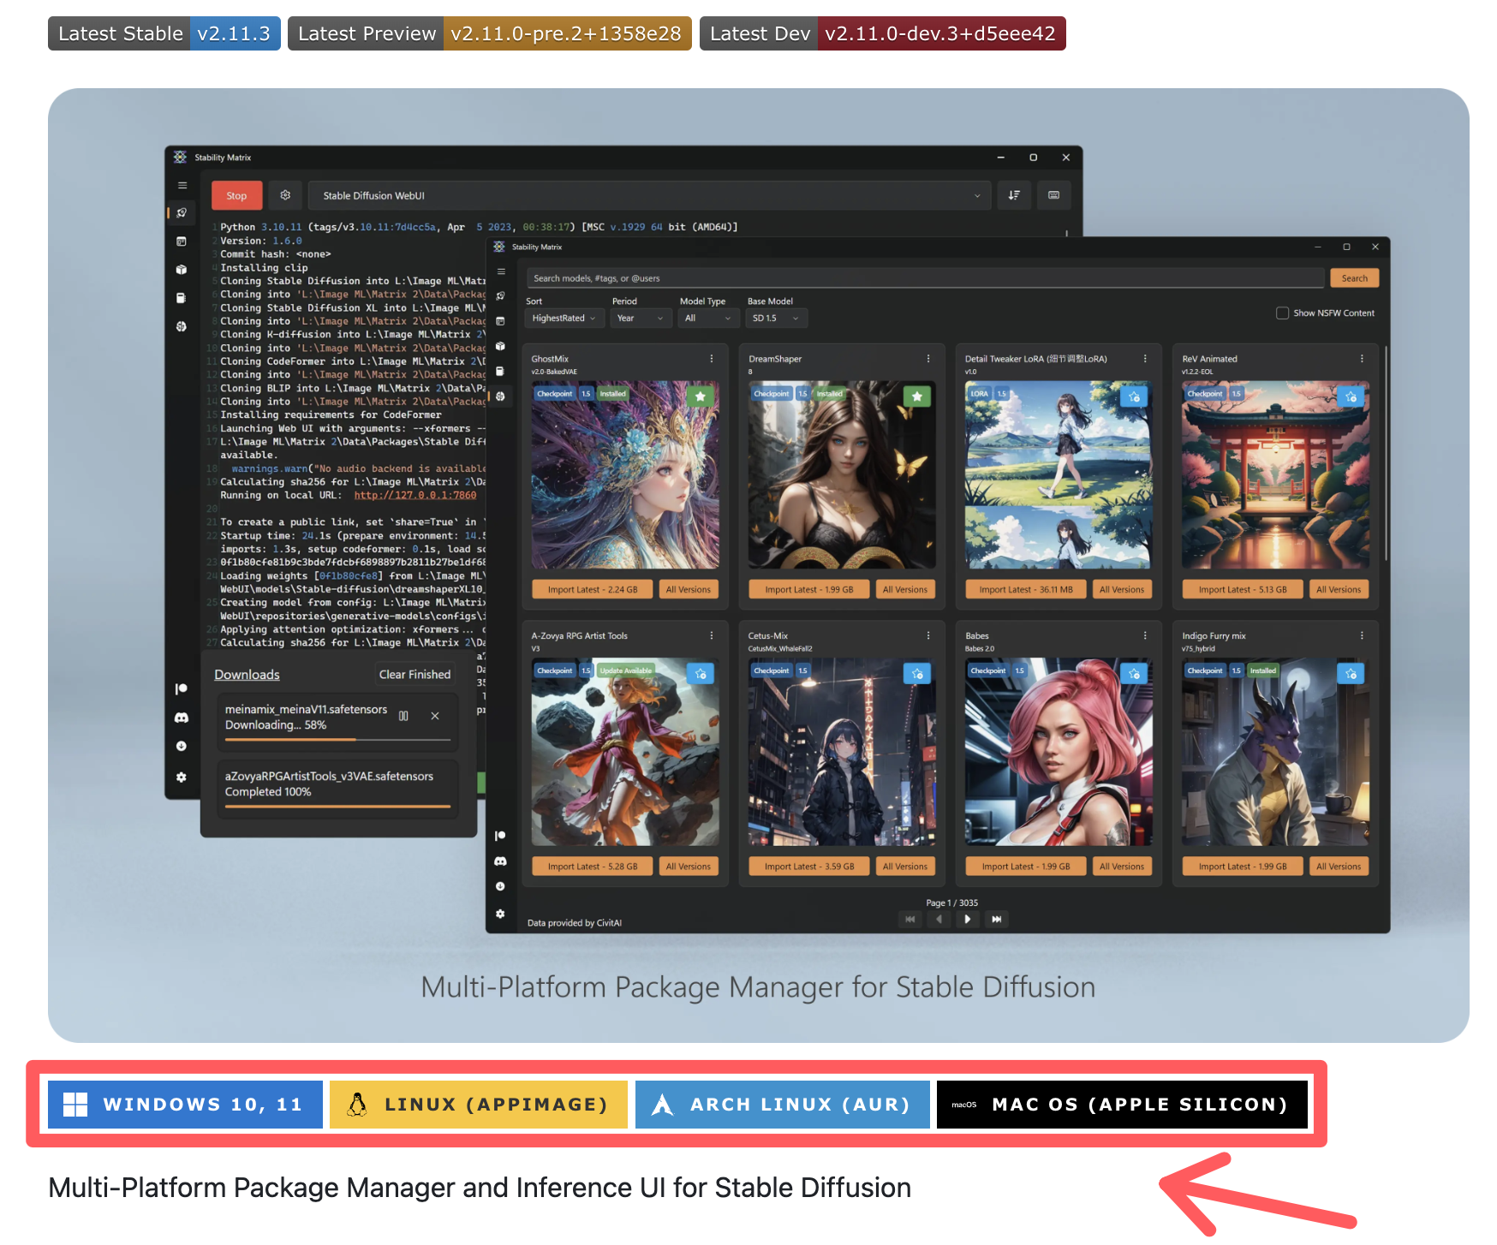Open the Base Model SD 1.5 dropdown
Viewport: 1497px width, 1245px height.
click(776, 319)
